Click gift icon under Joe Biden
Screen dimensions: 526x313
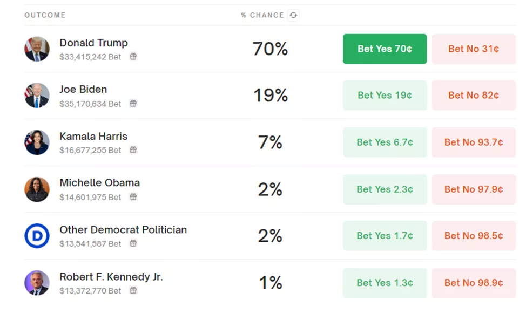[133, 104]
